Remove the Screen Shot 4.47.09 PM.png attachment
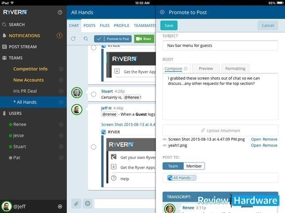285x213 pixels. pyautogui.click(x=270, y=139)
